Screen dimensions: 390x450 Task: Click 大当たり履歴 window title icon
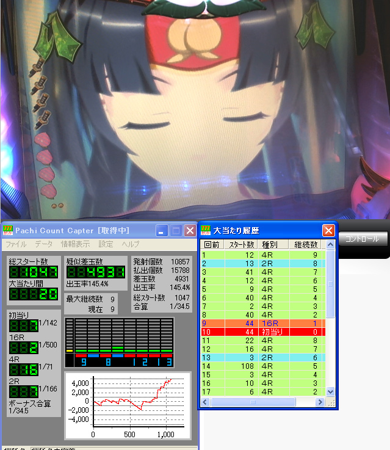coord(206,230)
